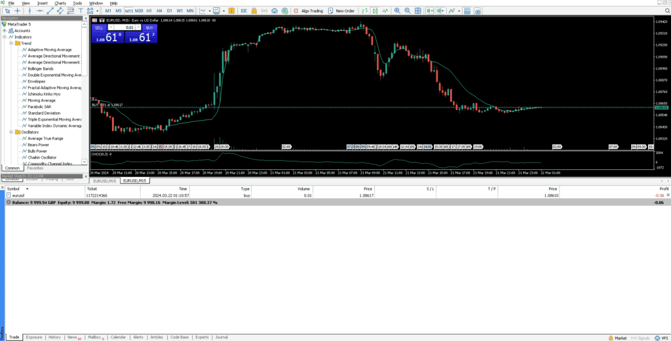Screen dimensions: 671x341
Task: Open the VPS cloud icon in toolbar
Action: click(x=275, y=10)
